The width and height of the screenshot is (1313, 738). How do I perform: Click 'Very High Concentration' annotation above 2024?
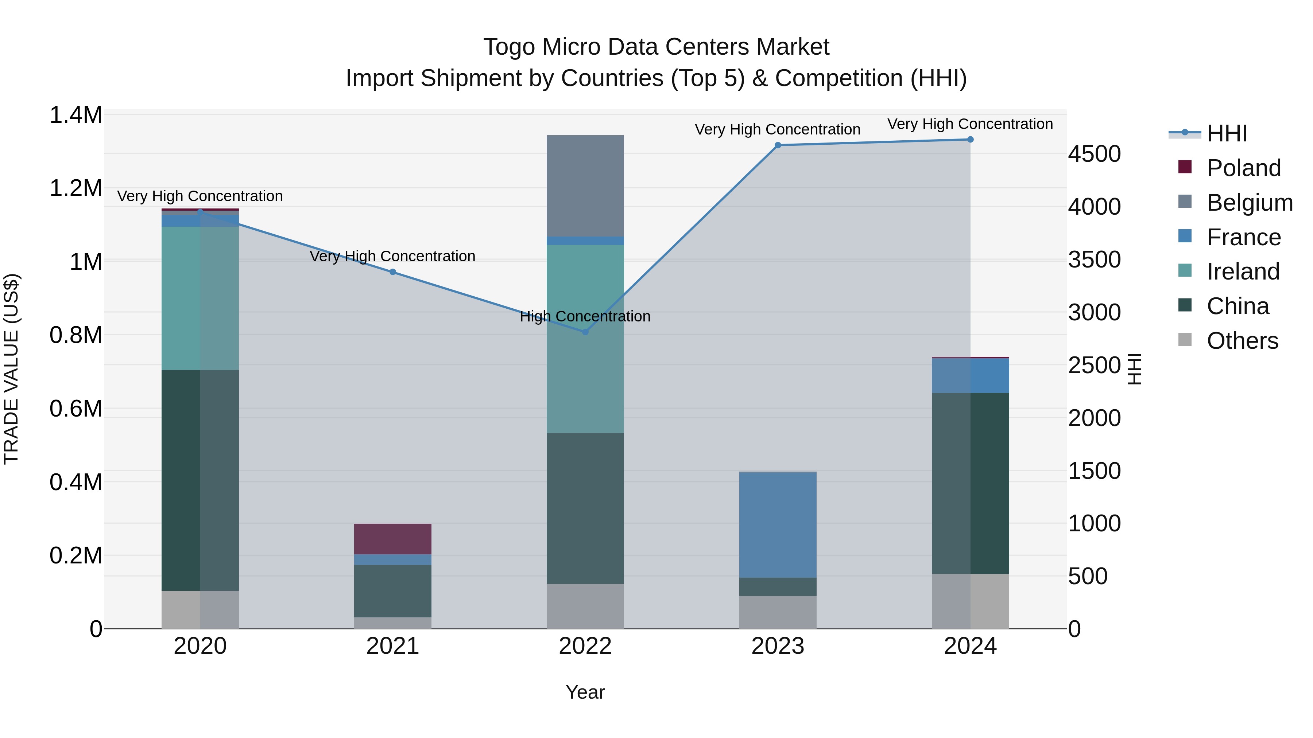click(971, 124)
